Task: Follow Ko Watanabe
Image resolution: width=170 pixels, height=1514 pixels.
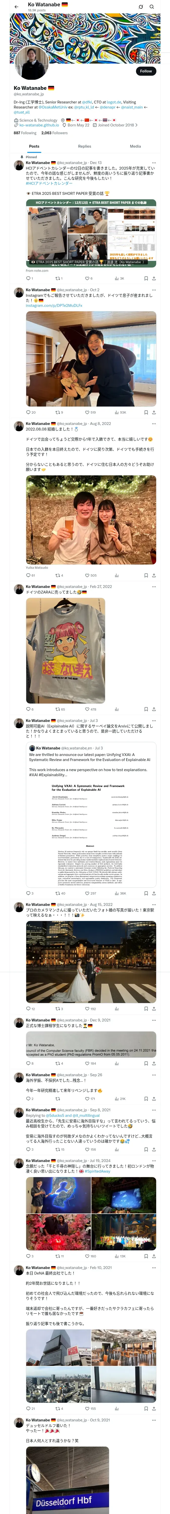Action: [146, 71]
